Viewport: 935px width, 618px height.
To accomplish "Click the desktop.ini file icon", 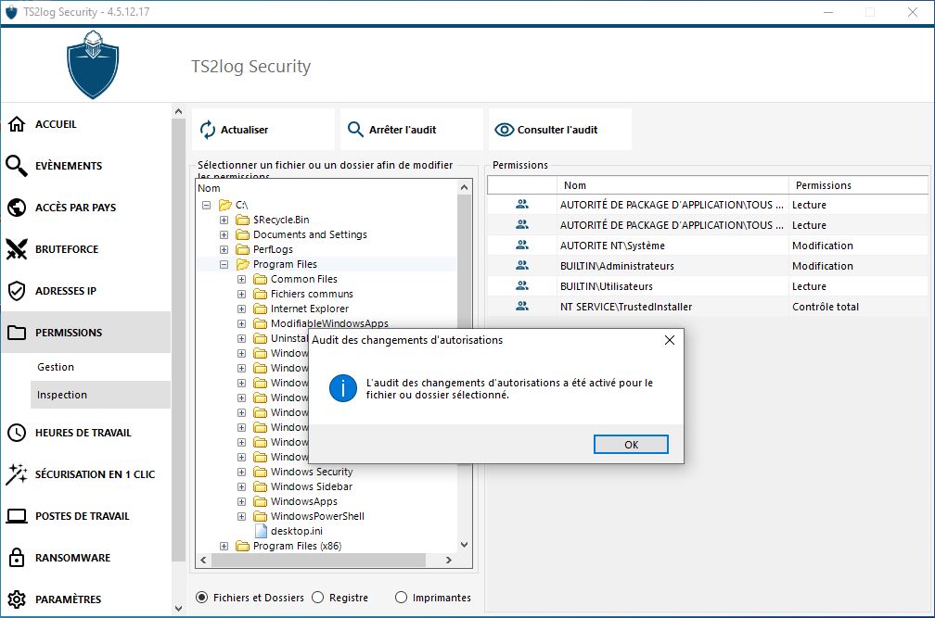I will pos(261,531).
